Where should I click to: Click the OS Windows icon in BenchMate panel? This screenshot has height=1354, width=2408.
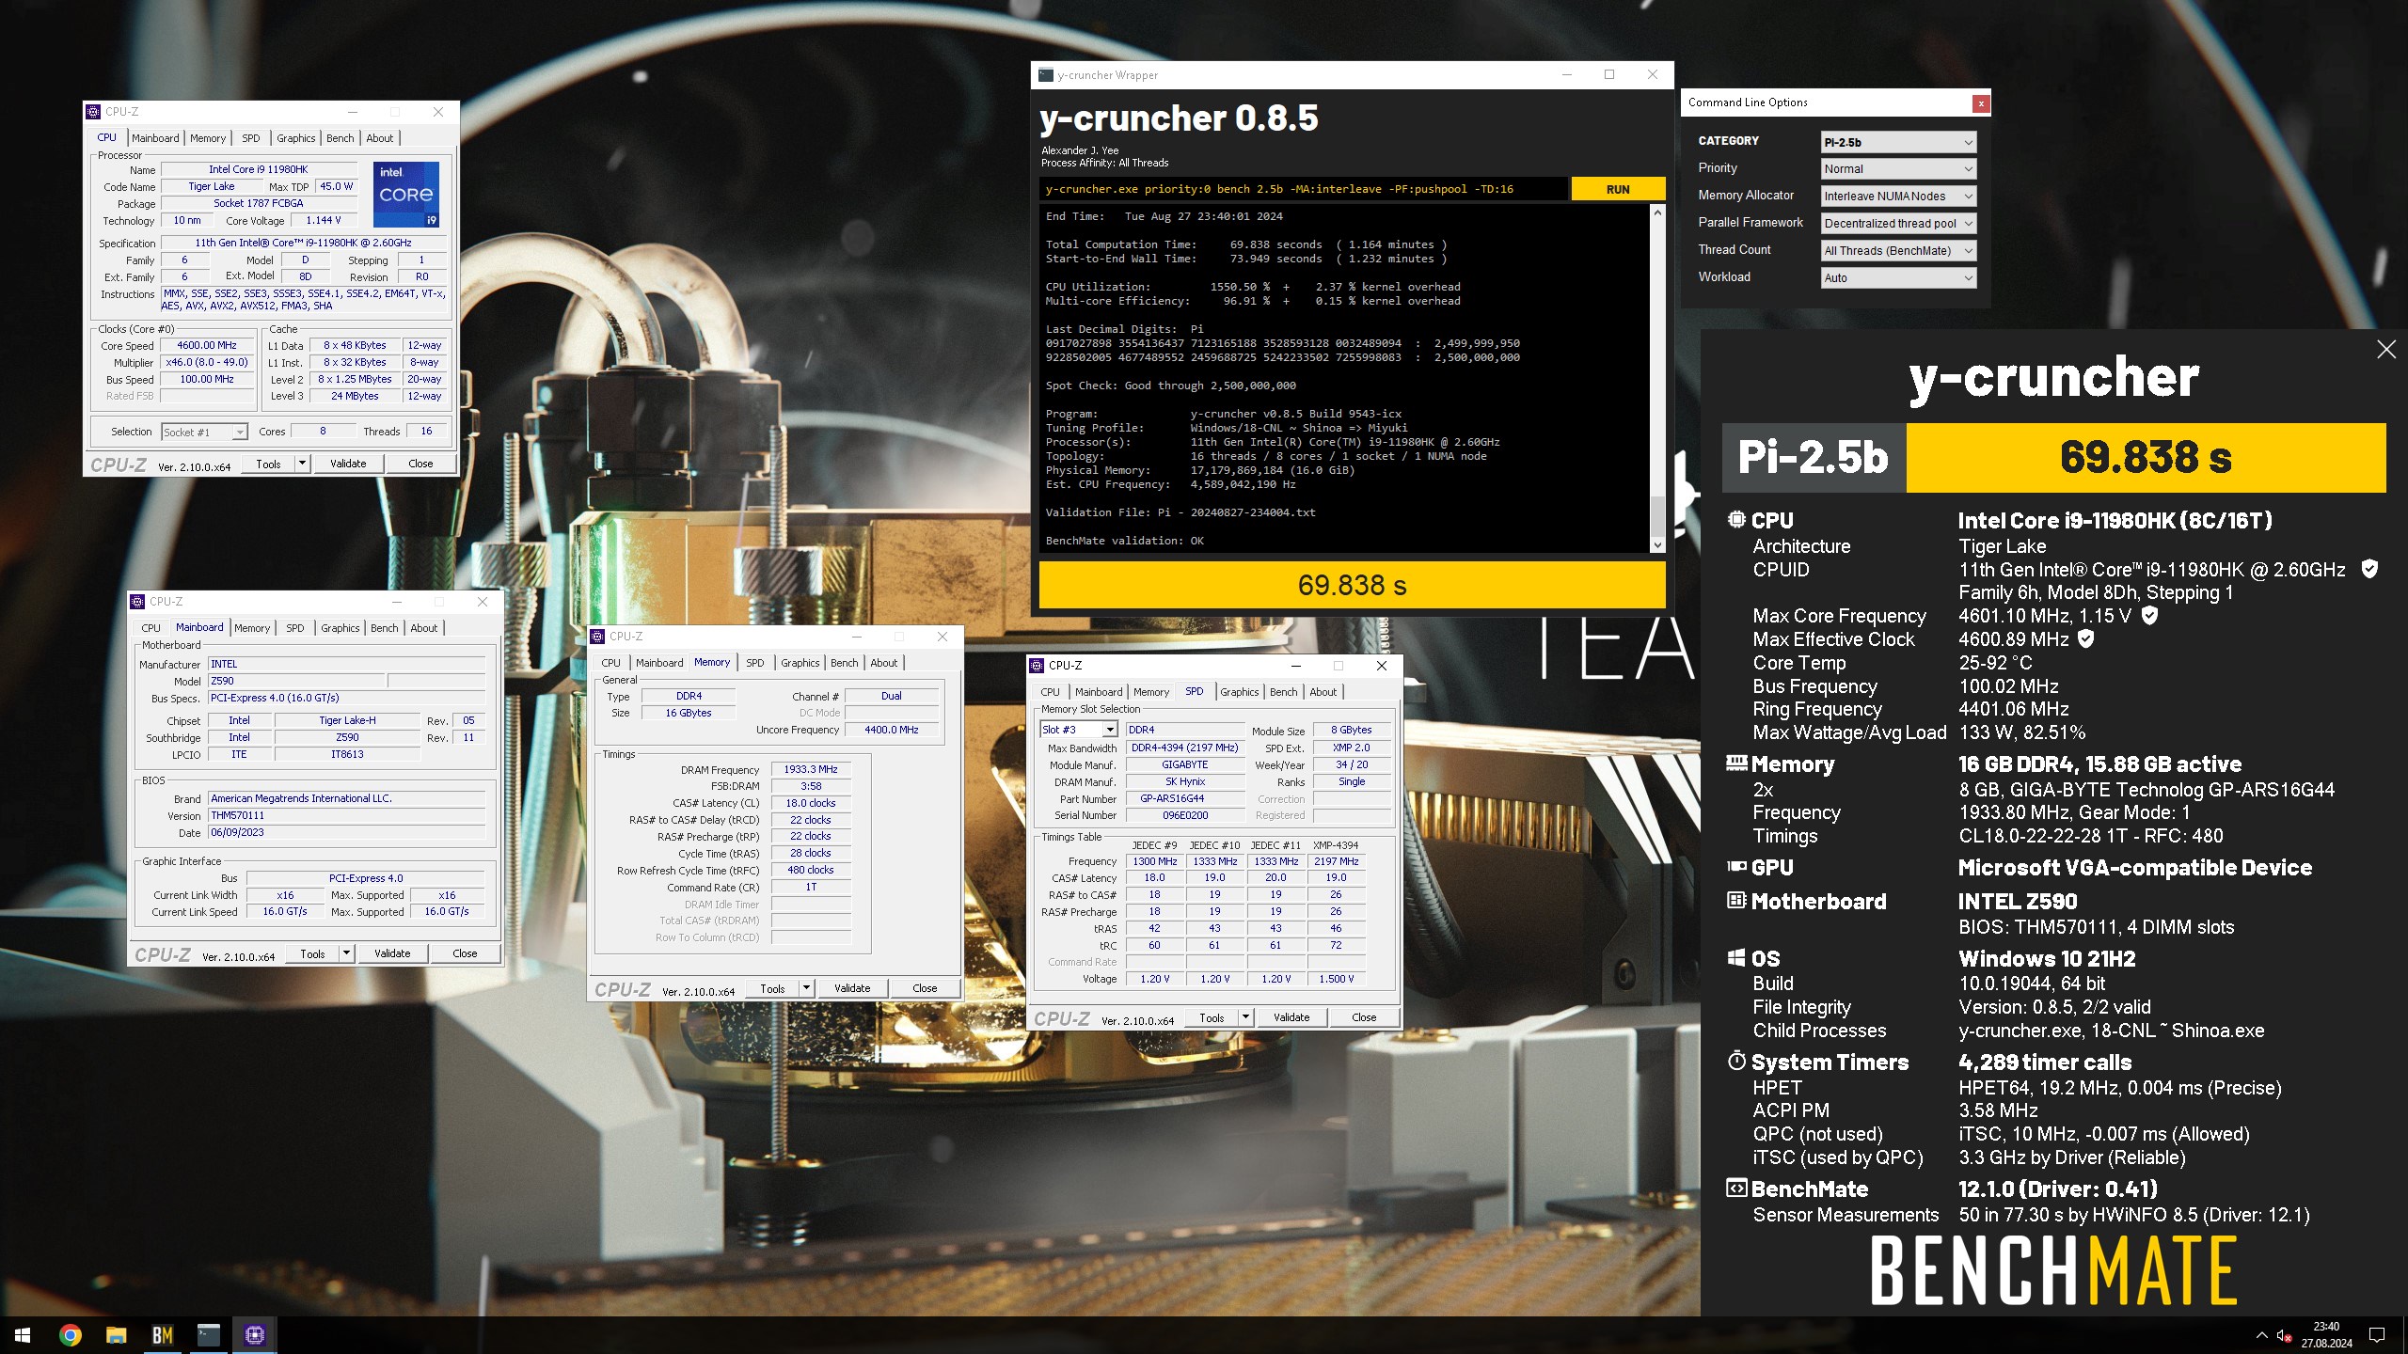[x=1736, y=958]
